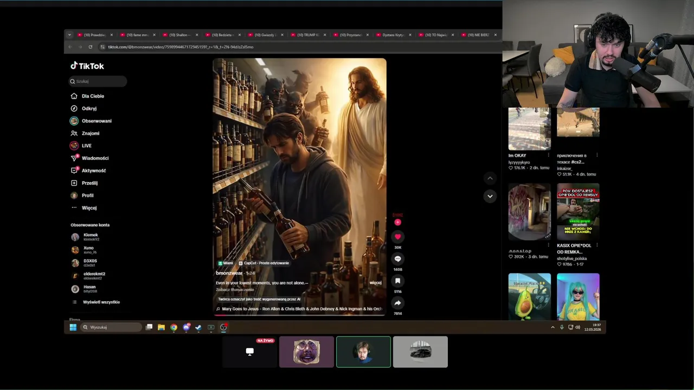Switch to the Dystans Kryty browser tab
694x390 pixels.
(x=393, y=35)
